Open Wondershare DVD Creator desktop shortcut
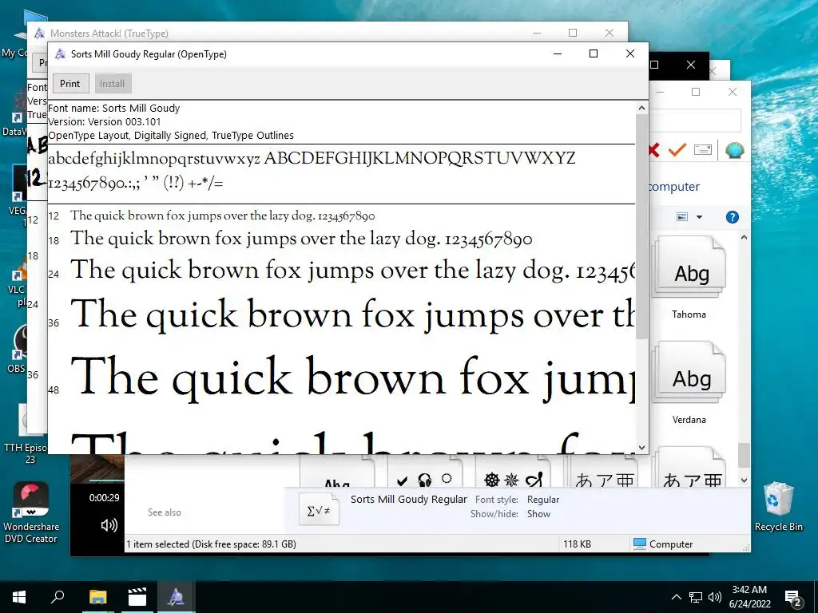Image resolution: width=818 pixels, height=613 pixels. tap(31, 512)
